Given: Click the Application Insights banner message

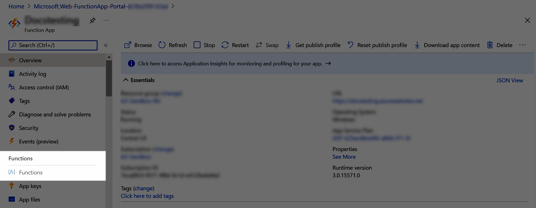Looking at the screenshot, I should pos(230,64).
